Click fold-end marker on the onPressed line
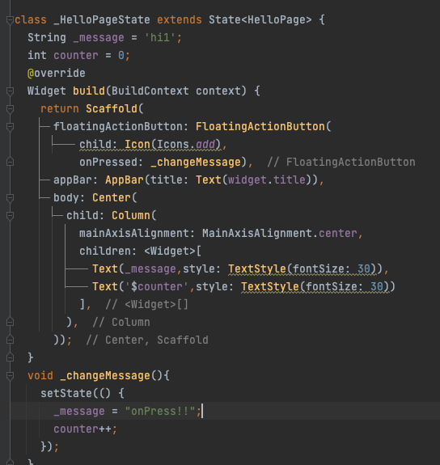Screen dimensions: 440x465 10,163
